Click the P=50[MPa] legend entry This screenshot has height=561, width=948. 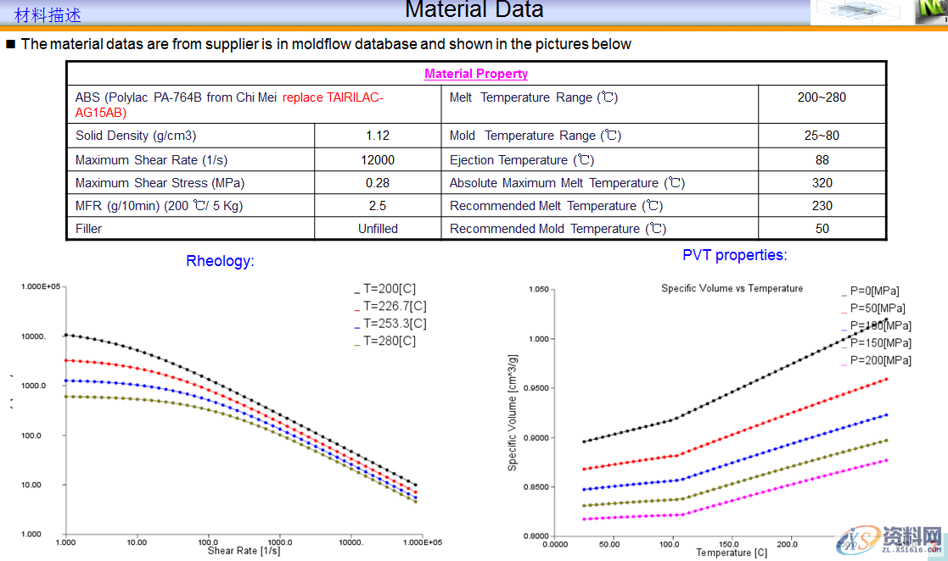click(877, 308)
